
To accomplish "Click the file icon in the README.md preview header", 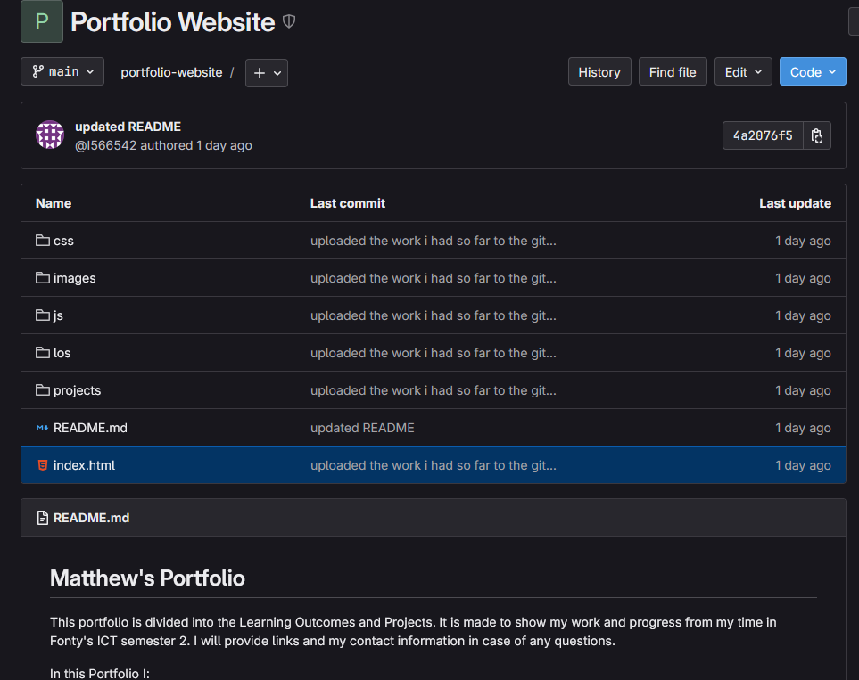I will coord(43,517).
